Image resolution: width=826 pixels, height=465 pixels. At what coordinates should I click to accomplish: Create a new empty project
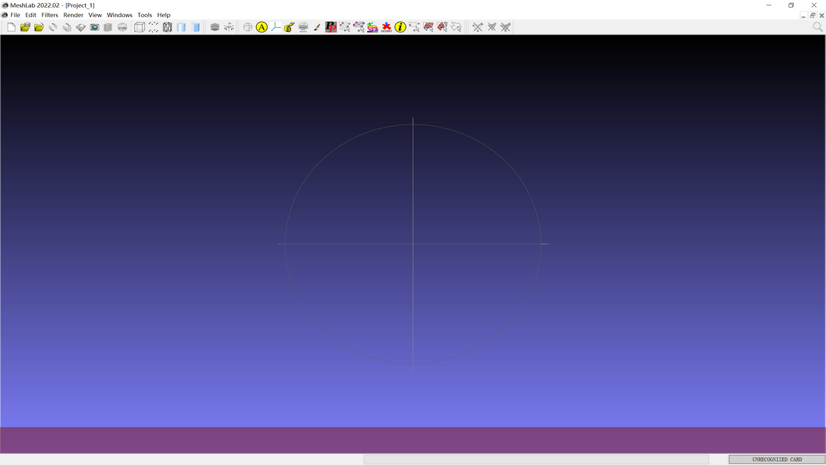[x=11, y=27]
